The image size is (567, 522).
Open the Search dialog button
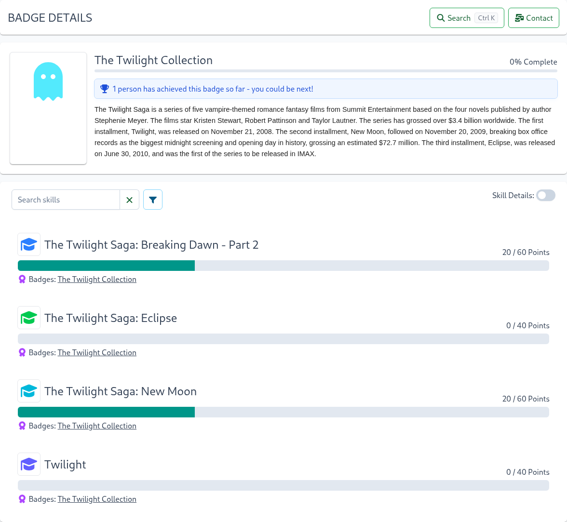(x=467, y=18)
